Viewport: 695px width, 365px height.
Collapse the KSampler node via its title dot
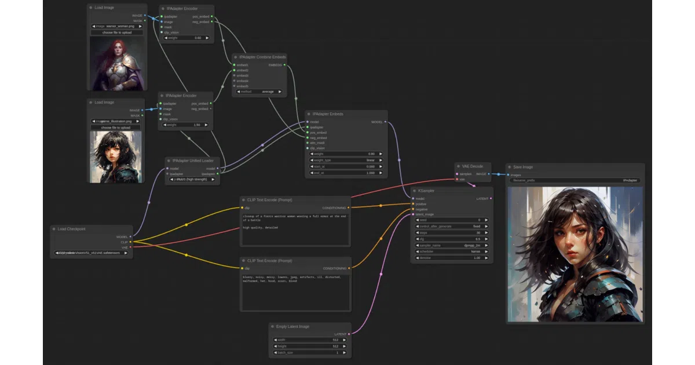tap(415, 190)
